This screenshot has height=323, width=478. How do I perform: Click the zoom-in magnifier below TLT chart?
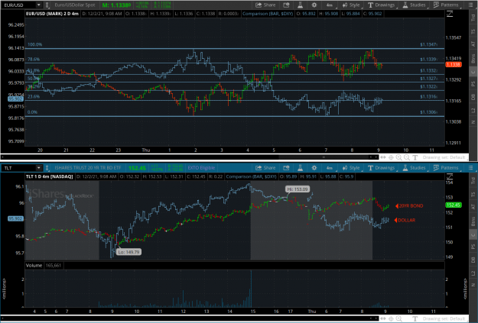point(398,318)
